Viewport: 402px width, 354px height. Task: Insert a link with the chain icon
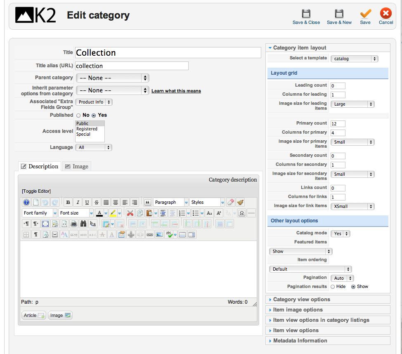point(150,234)
